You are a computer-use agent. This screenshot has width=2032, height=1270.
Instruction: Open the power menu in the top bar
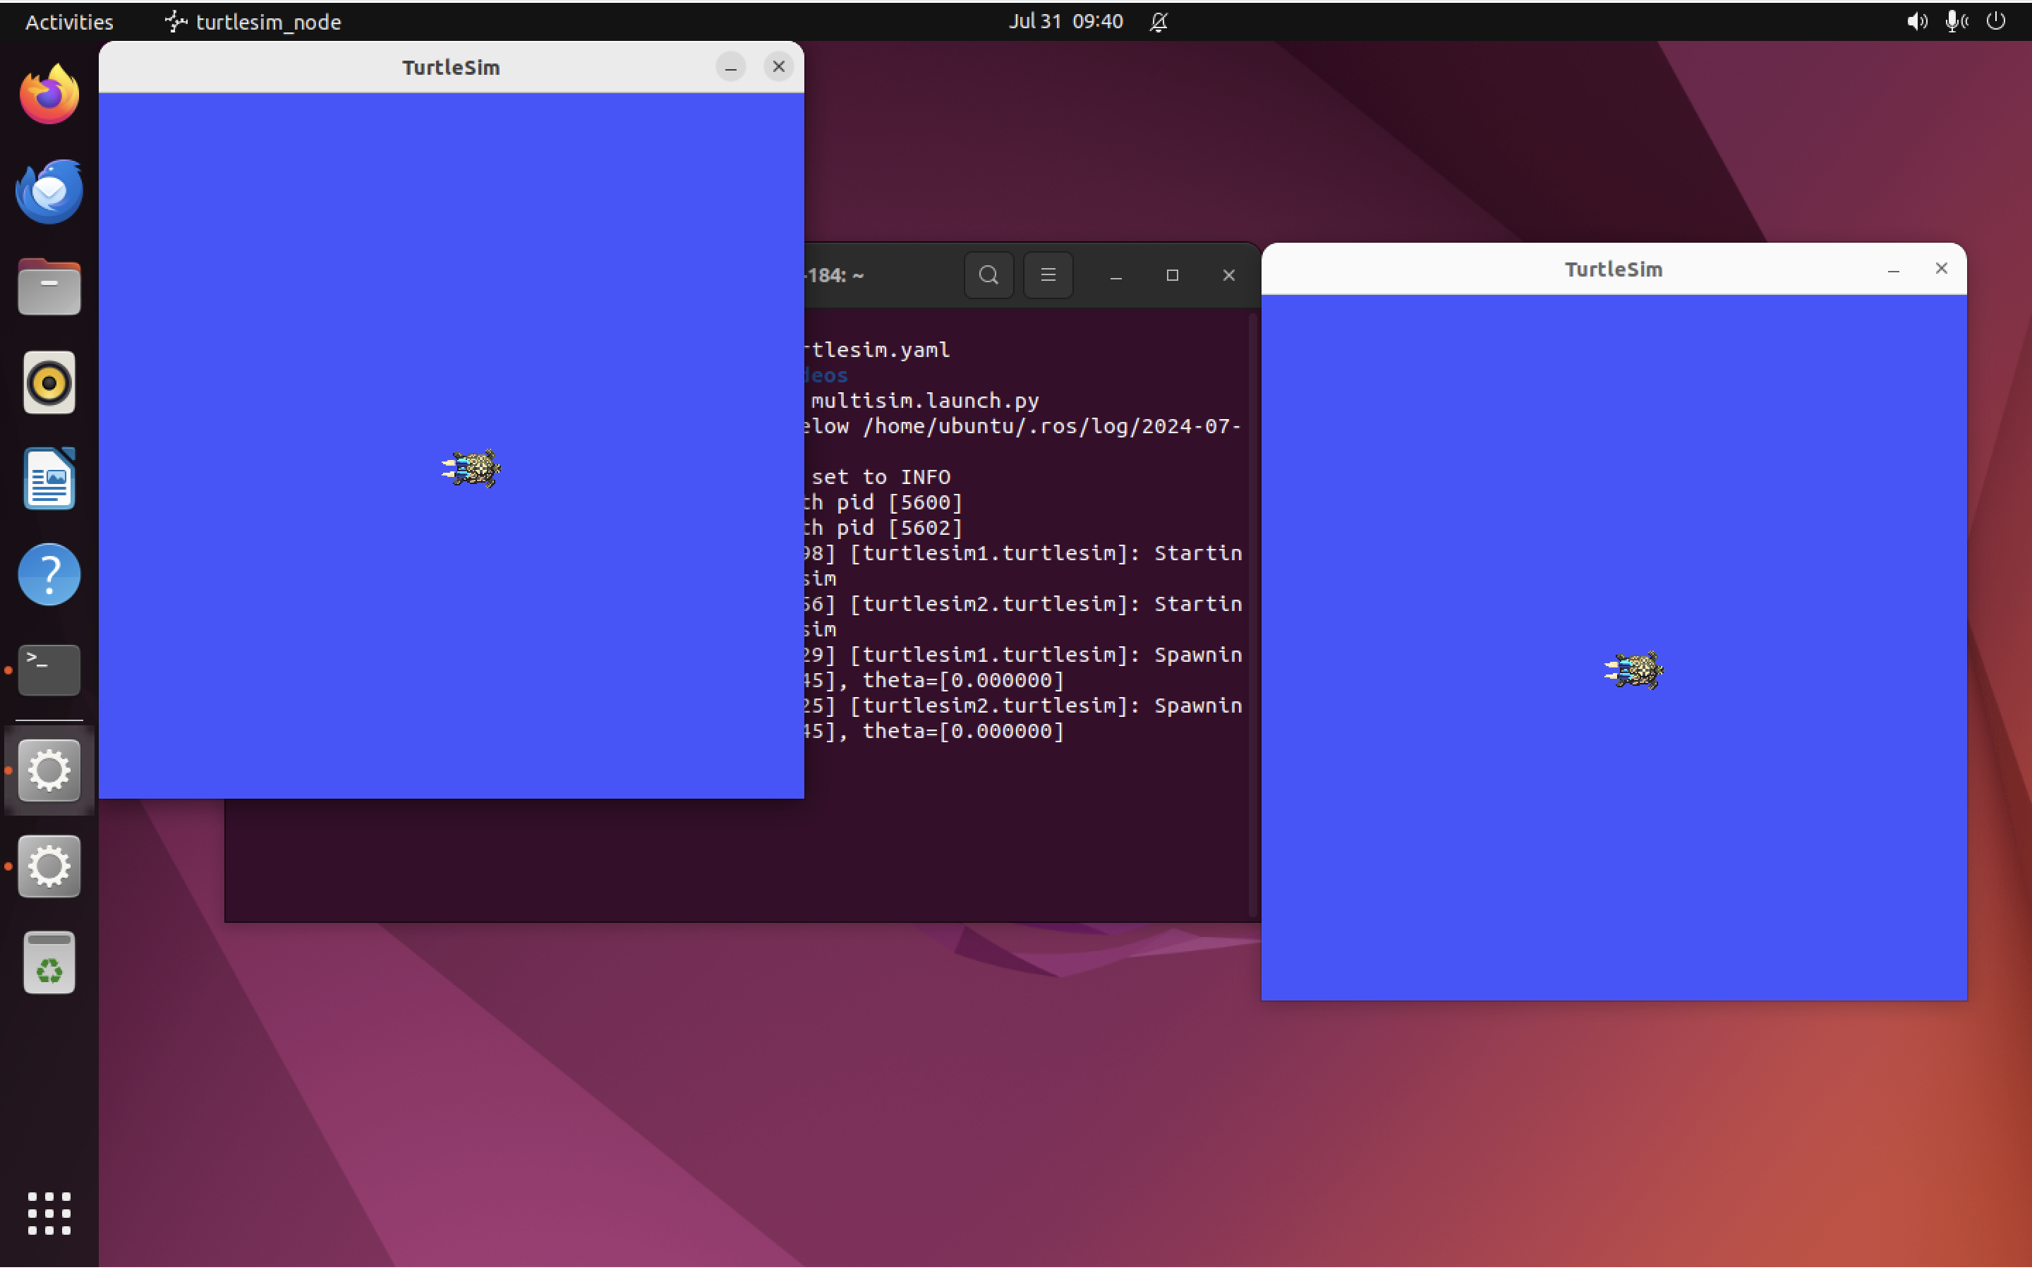[x=1997, y=21]
